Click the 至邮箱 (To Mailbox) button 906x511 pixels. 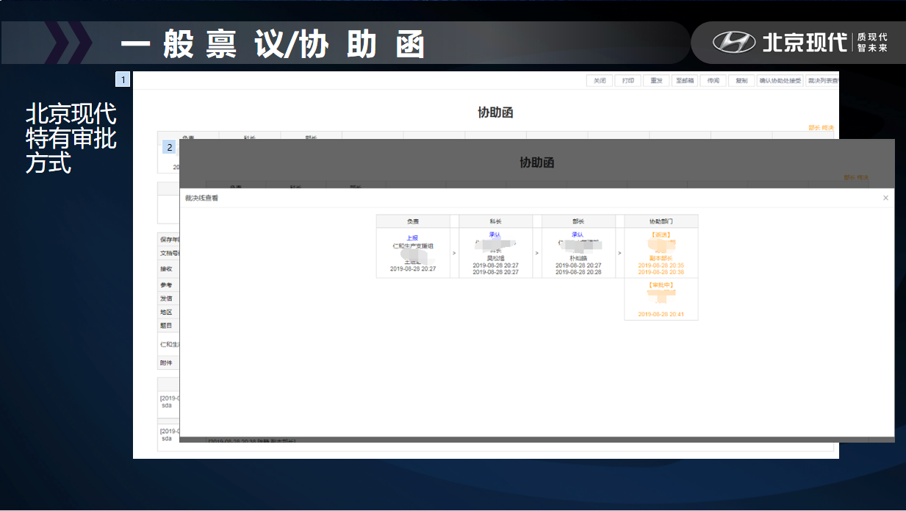[685, 81]
